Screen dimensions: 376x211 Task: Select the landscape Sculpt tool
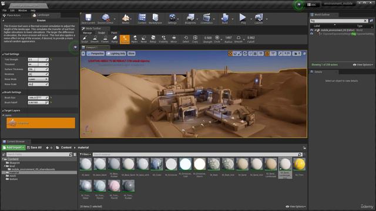85,39
